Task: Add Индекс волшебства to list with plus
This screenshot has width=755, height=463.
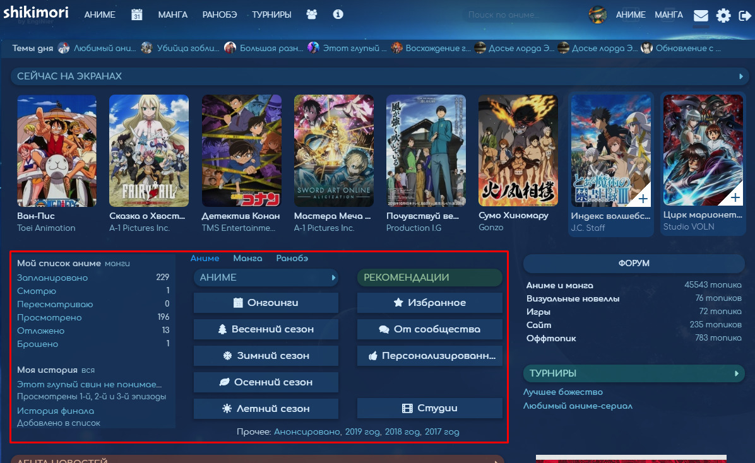Action: [643, 199]
